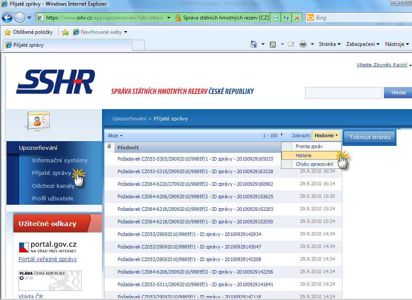The width and height of the screenshot is (412, 300).
Task: Open message ID zprávy 20100929141841
Action: pos(195,284)
